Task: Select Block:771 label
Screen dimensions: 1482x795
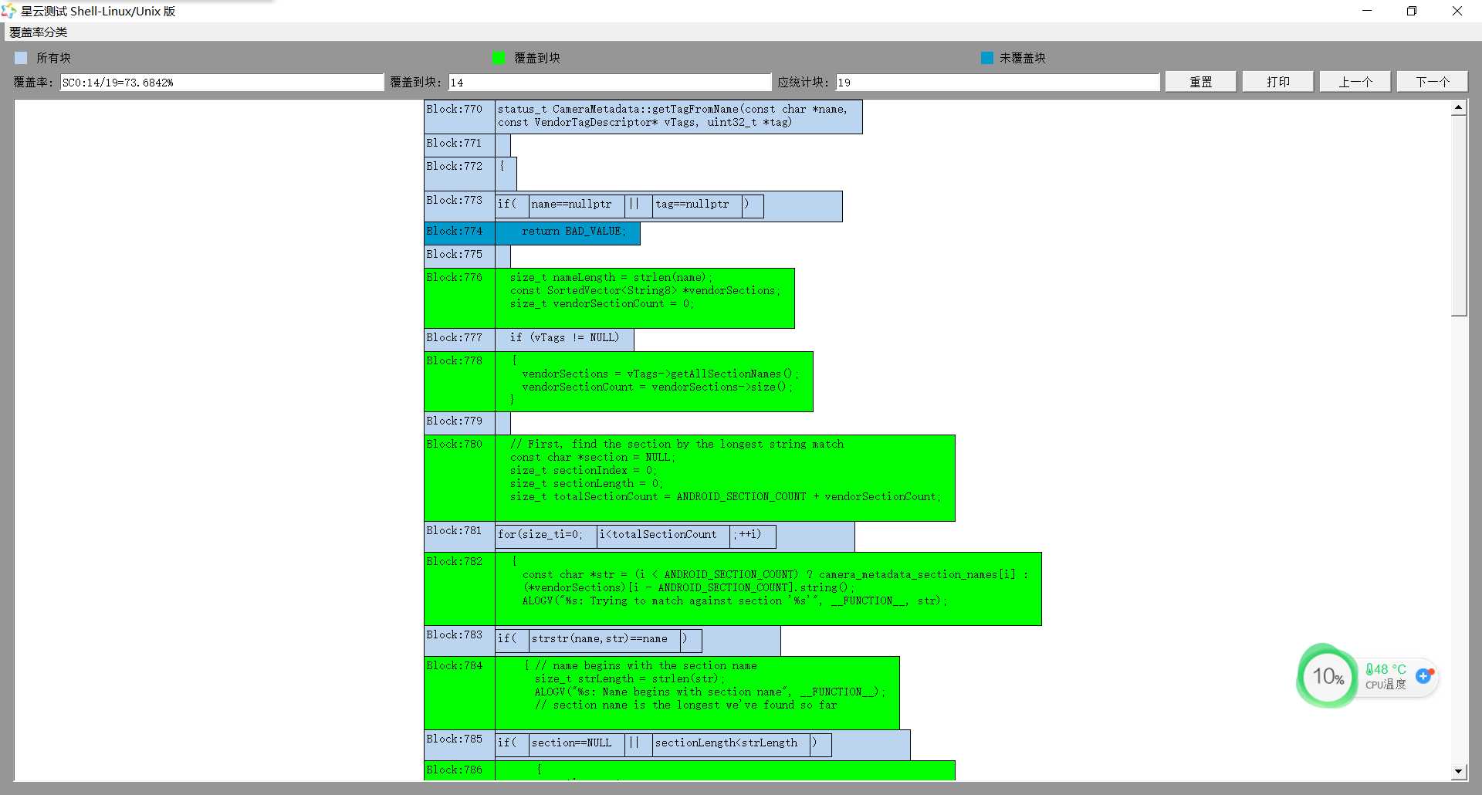Action: [459, 145]
